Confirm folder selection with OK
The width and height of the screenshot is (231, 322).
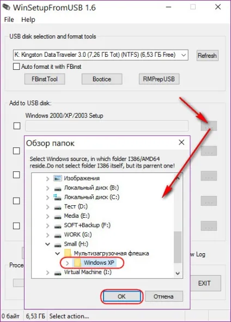tap(121, 296)
